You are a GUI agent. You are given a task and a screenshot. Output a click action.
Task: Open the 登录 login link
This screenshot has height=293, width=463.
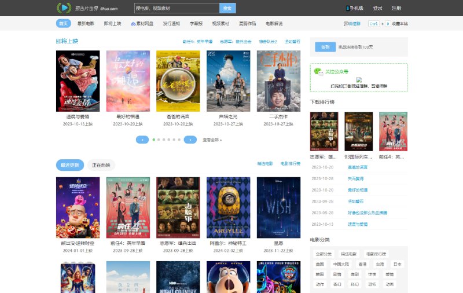pyautogui.click(x=377, y=8)
